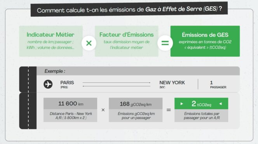Click the gray multiplication sign between boxes
Image resolution: width=258 pixels, height=144 pixels.
point(103,110)
